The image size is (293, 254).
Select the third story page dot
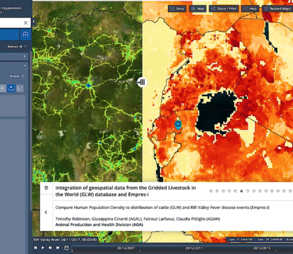click(x=223, y=191)
